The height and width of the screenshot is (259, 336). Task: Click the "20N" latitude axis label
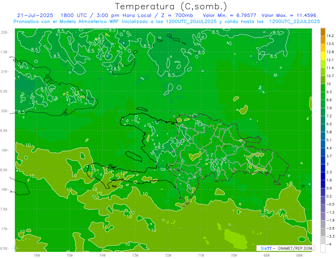5,111
